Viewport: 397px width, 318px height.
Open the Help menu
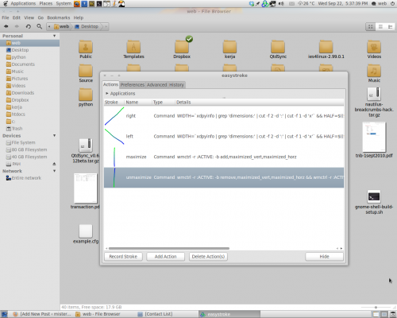(79, 17)
